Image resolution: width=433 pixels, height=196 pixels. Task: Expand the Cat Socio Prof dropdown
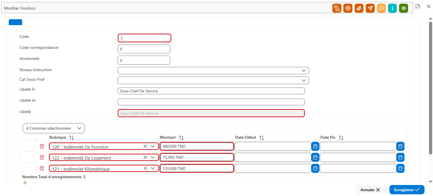pyautogui.click(x=303, y=80)
